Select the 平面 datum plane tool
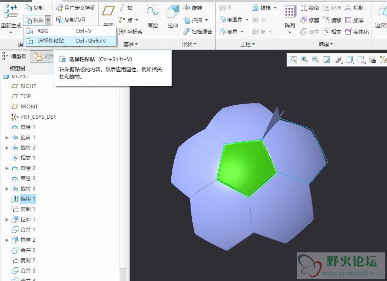This screenshot has height=281, width=387. (x=108, y=15)
